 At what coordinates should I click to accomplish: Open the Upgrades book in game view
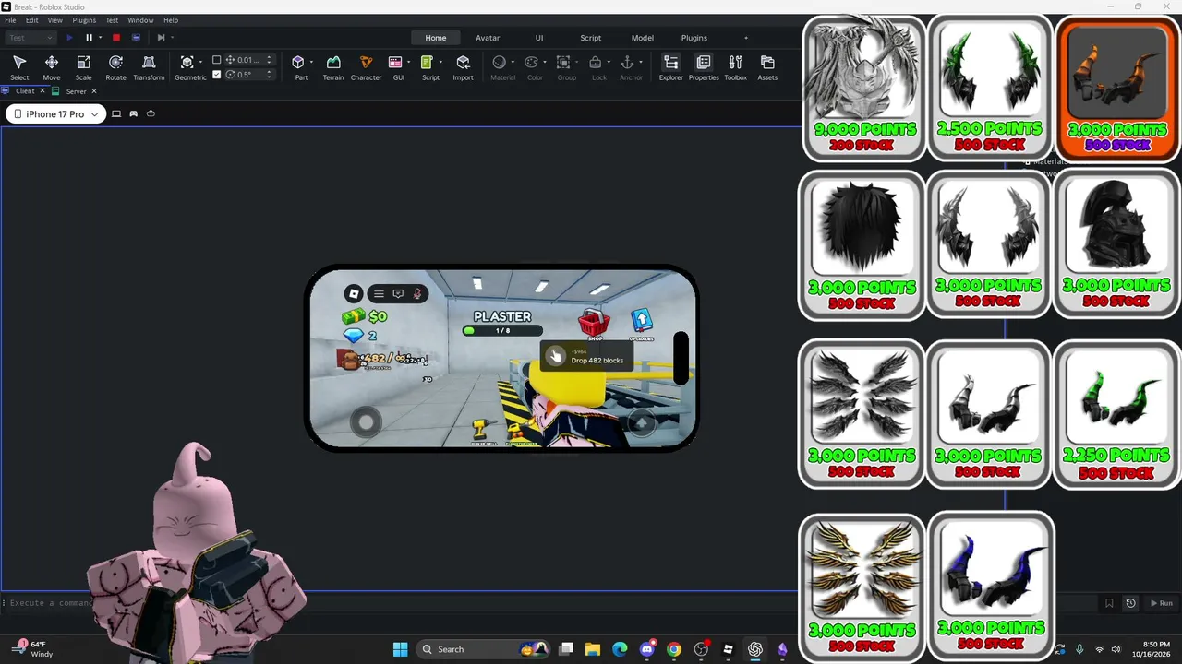642,322
